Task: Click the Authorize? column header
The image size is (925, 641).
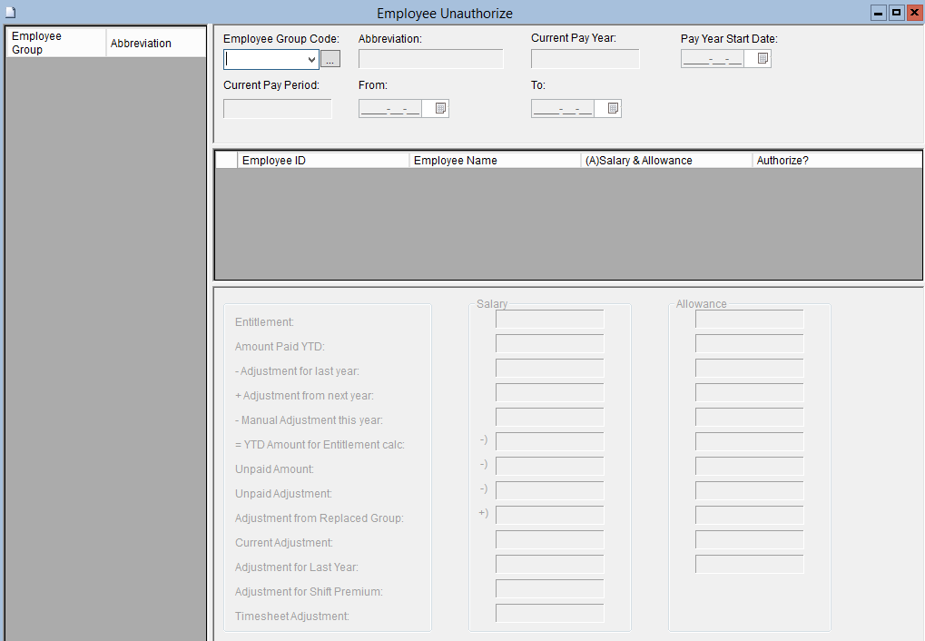Action: [835, 161]
